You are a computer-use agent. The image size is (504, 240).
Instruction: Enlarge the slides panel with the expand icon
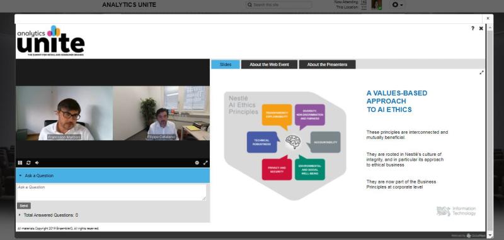[481, 73]
